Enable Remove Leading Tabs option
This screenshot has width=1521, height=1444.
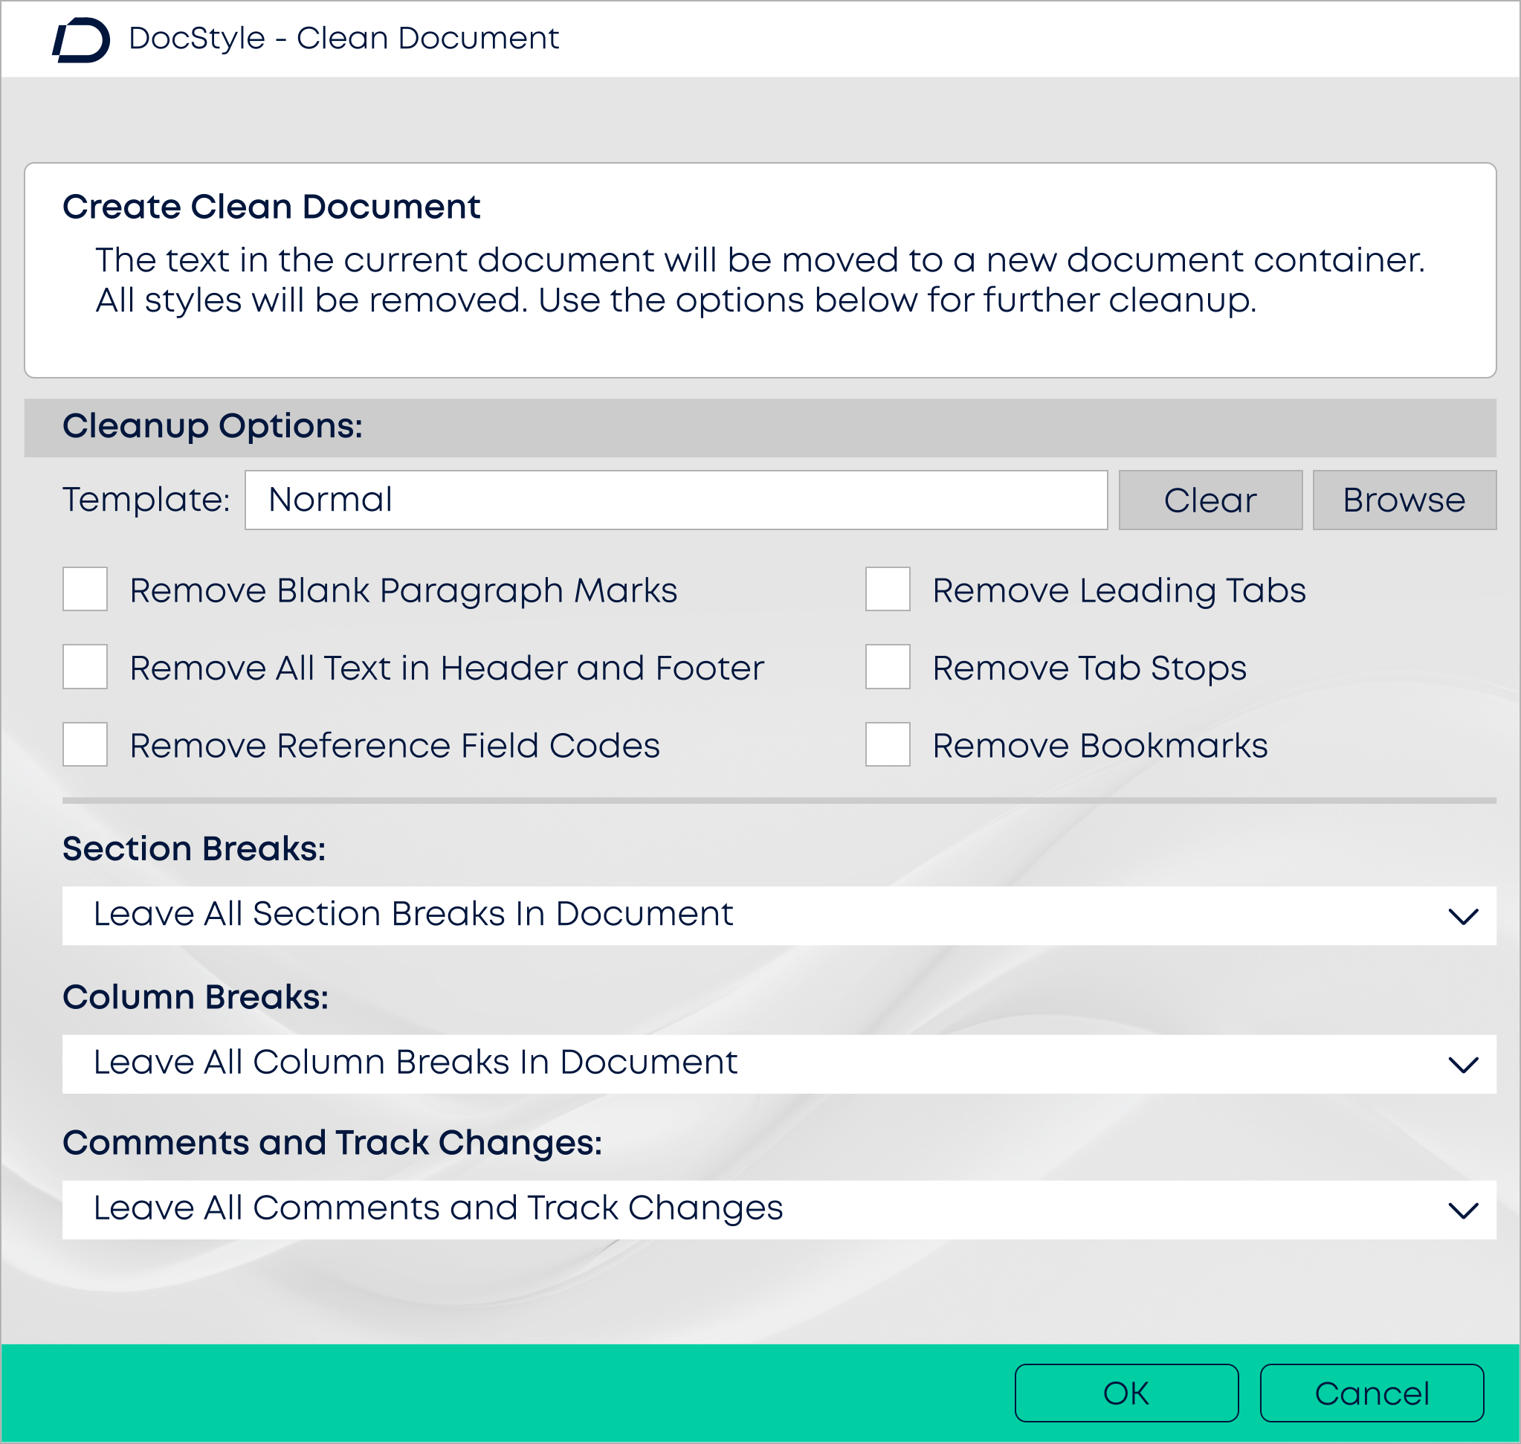pyautogui.click(x=888, y=589)
